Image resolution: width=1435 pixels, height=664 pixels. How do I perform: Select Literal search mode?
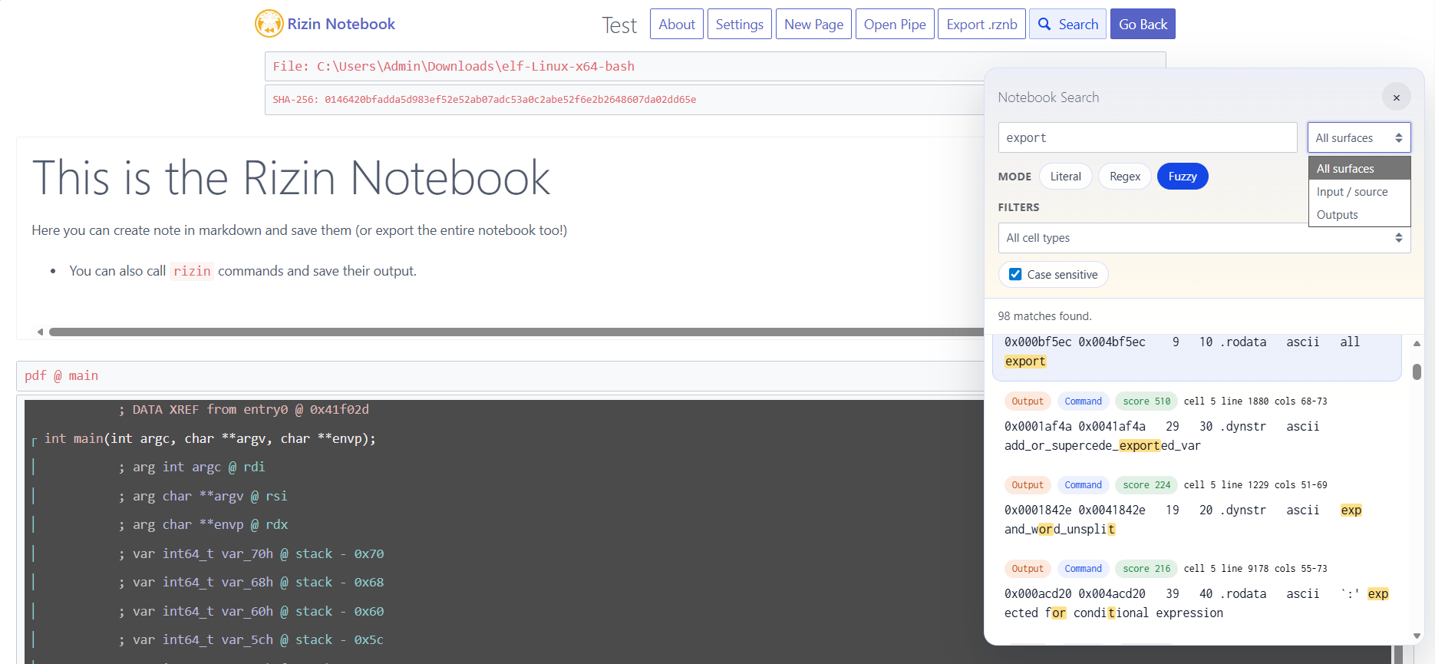pyautogui.click(x=1065, y=177)
